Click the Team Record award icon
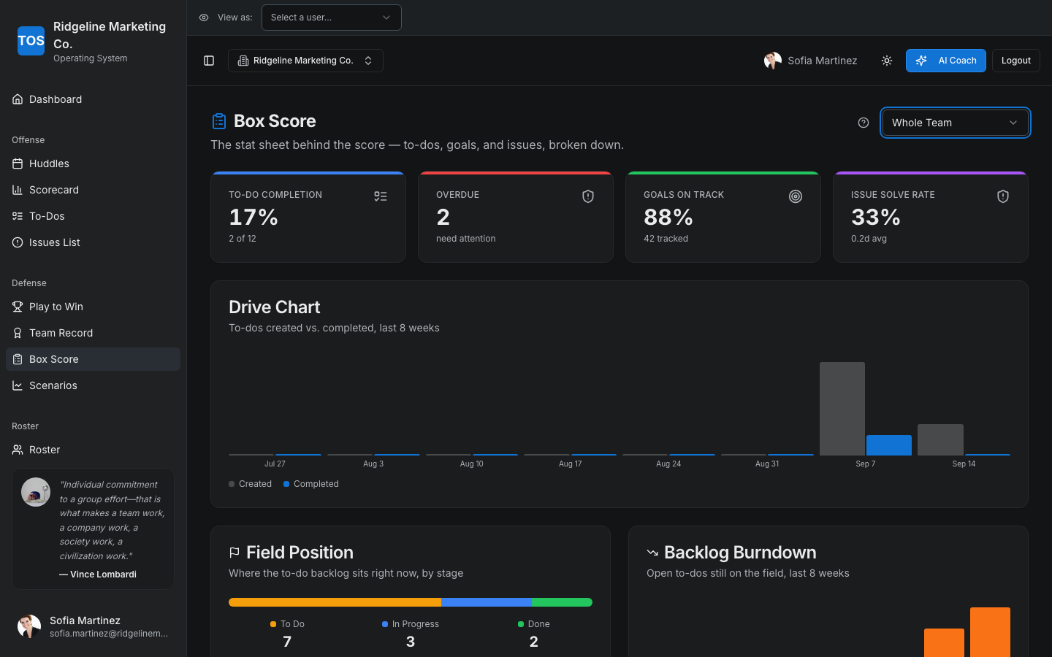This screenshot has width=1052, height=657. (18, 333)
